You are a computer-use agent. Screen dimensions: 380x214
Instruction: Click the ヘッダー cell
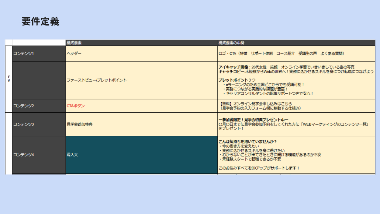74,54
